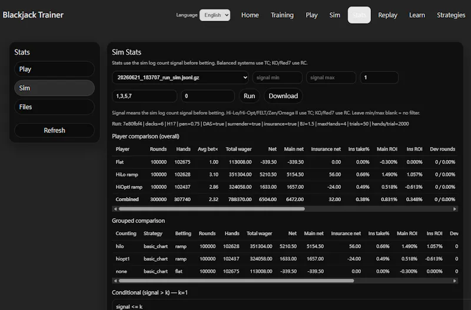This screenshot has width=471, height=310.
Task: Click right arrow of Player comparison scrollbar
Action: (x=455, y=209)
